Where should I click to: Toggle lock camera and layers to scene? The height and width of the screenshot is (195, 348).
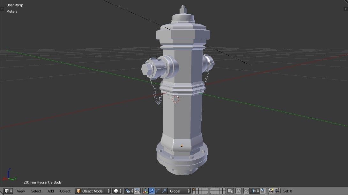(231, 191)
